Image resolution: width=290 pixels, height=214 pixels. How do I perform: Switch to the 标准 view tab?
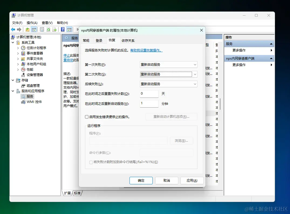77,193
